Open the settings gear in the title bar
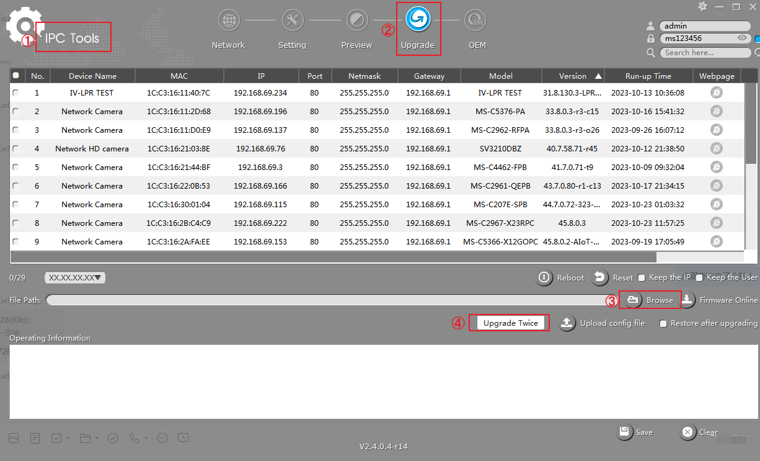This screenshot has height=461, width=760. tap(702, 6)
